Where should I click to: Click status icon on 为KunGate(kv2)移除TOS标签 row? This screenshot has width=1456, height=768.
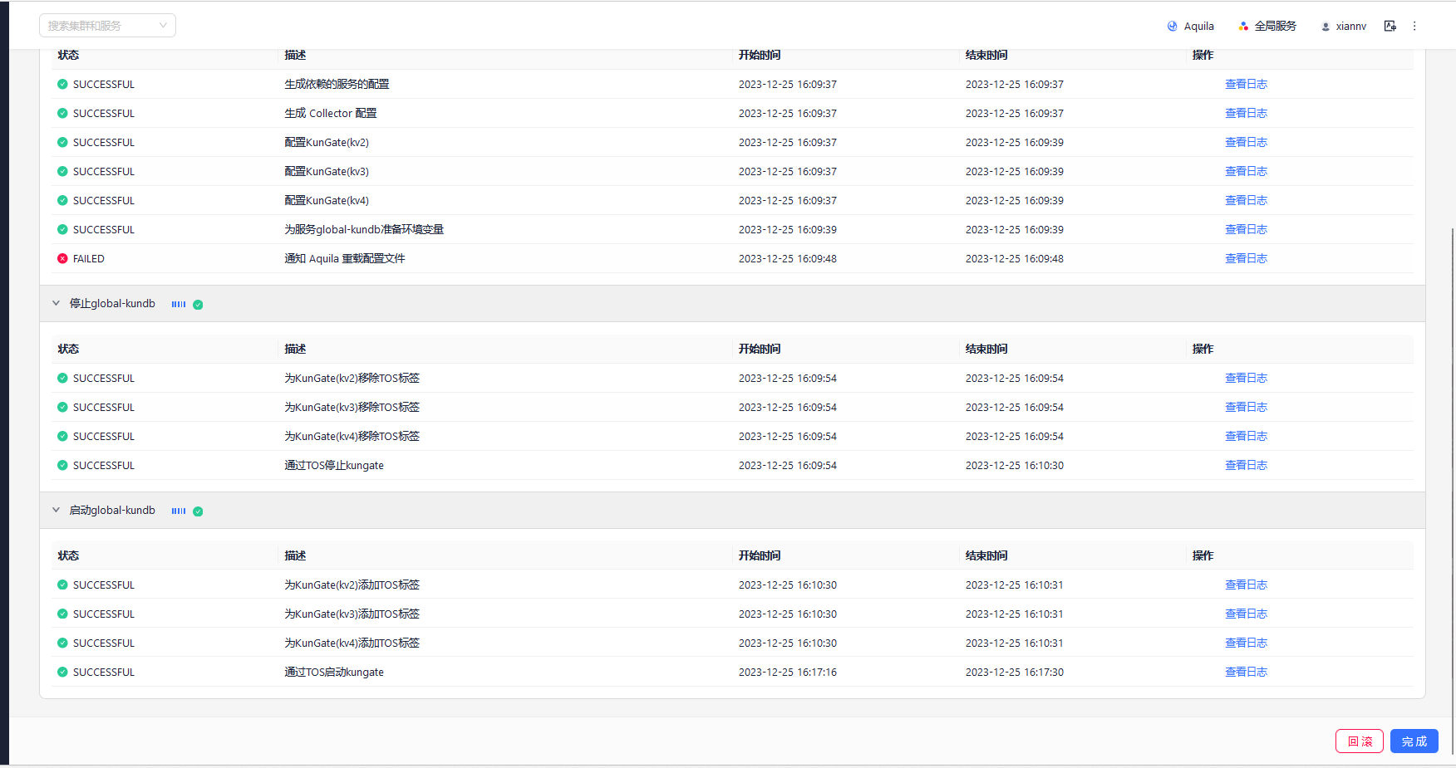62,378
